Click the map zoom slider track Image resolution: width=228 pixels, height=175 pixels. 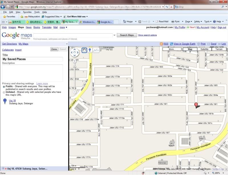pyautogui.click(x=75, y=77)
